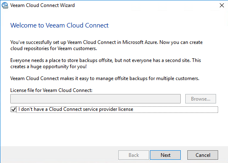The height and width of the screenshot is (163, 228).
Task: Click the word "Wizard" in the title bar
Action: click(x=67, y=5)
